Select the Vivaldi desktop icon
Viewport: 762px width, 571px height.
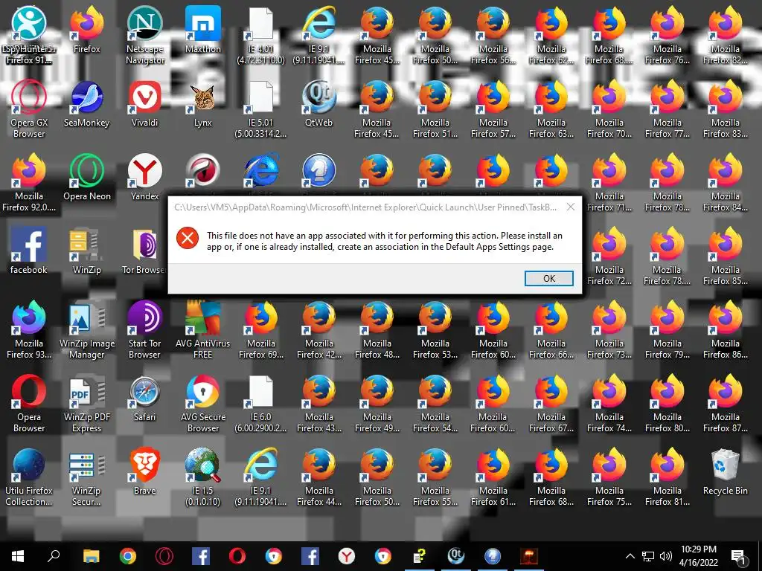pyautogui.click(x=145, y=104)
